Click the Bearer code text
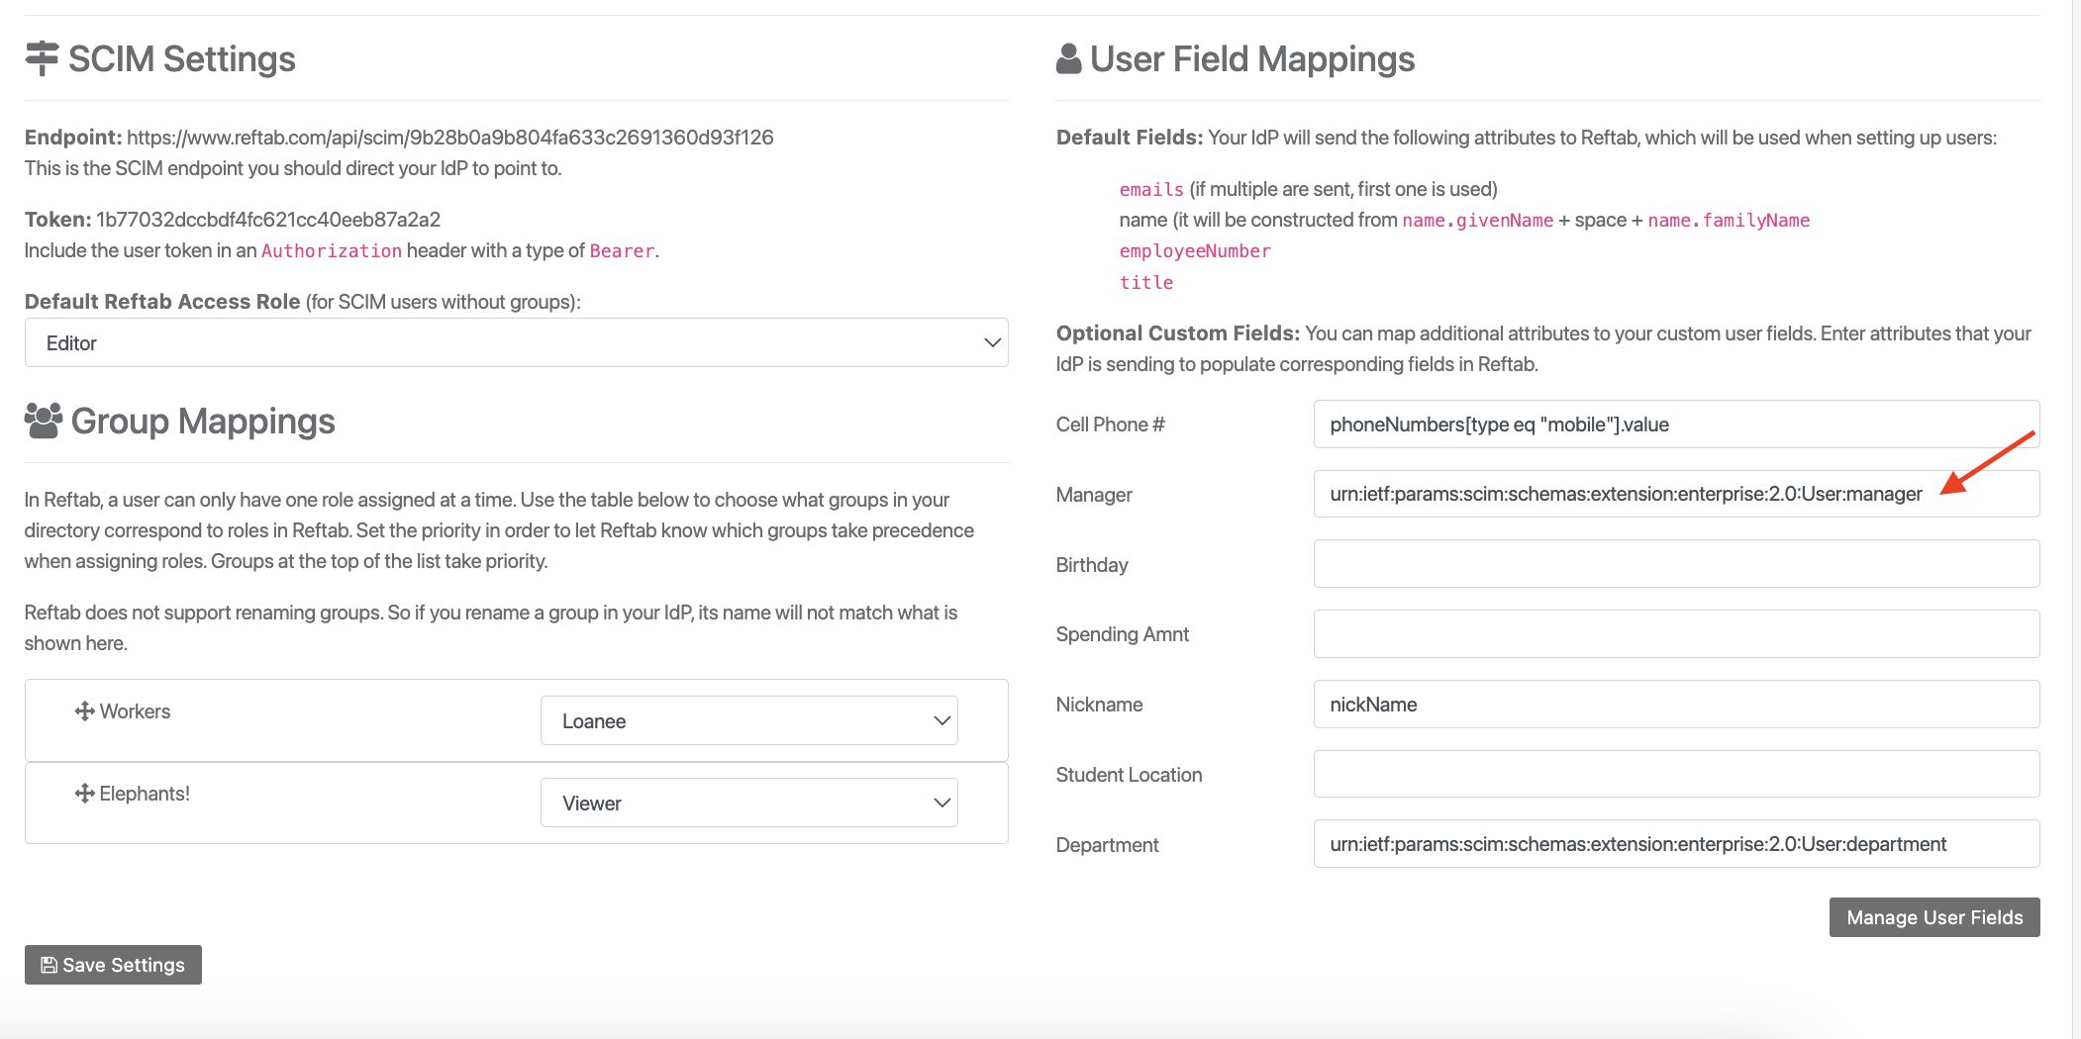 point(622,251)
